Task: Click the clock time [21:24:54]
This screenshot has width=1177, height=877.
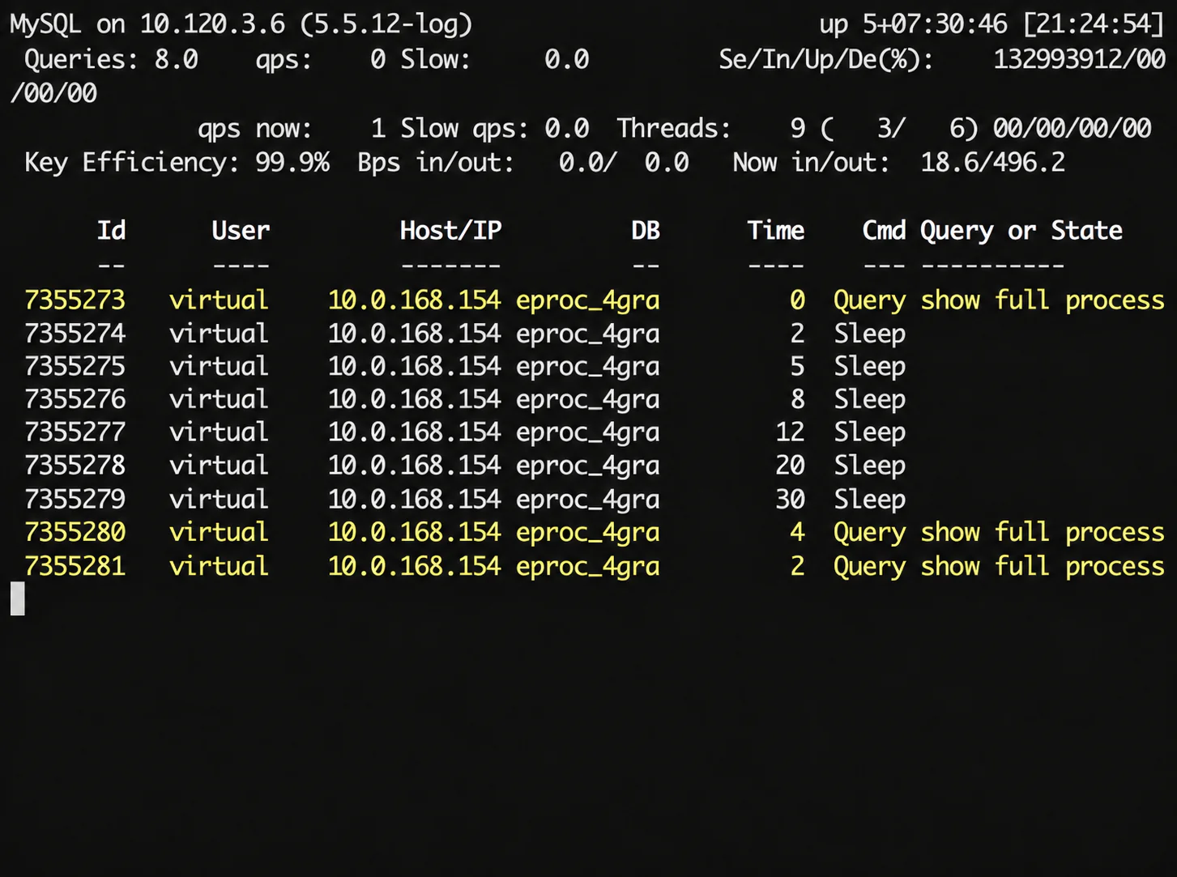Action: tap(1094, 24)
